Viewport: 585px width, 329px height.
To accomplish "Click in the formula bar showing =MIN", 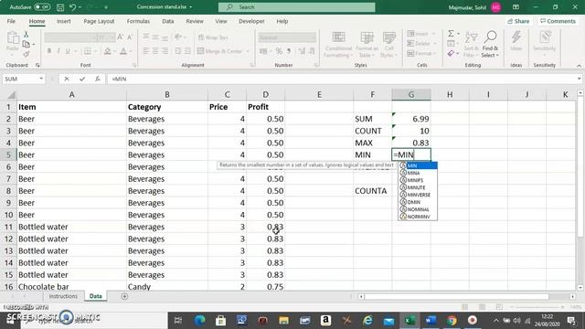I will pos(341,79).
